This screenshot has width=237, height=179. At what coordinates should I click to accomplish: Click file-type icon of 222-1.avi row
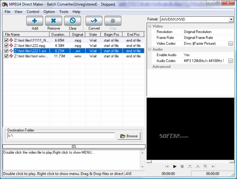(x=11, y=51)
